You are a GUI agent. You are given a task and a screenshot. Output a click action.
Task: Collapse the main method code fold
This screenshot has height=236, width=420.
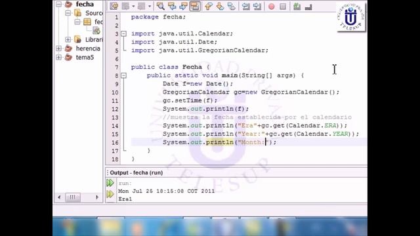(x=123, y=75)
